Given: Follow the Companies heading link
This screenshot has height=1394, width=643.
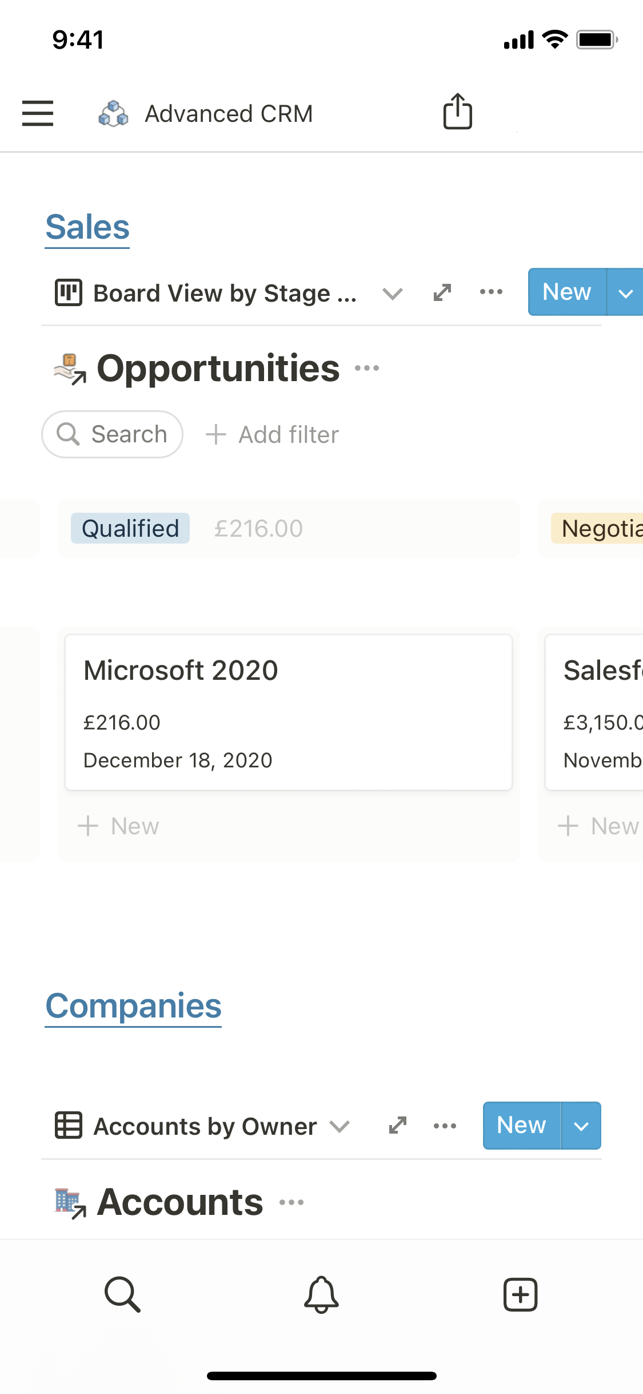Looking at the screenshot, I should (x=133, y=1005).
